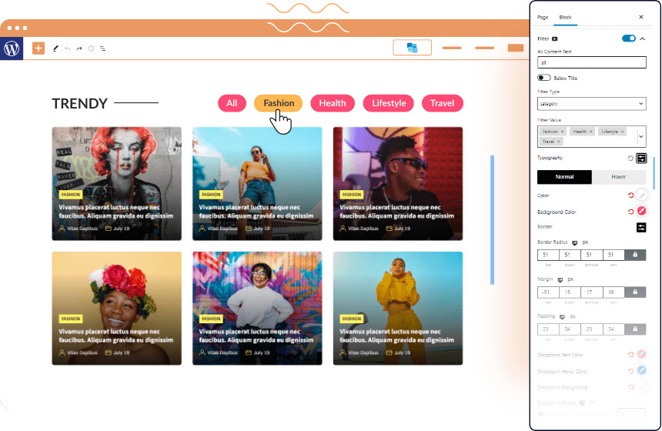Remove the Health filter value tag
Viewport: 662px width, 431px height.
pos(590,132)
